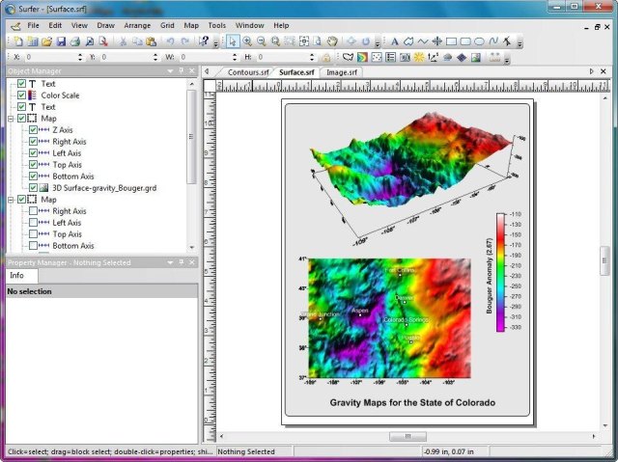
Task: Uncheck the Color Scale visibility checkbox
Action: click(x=21, y=95)
